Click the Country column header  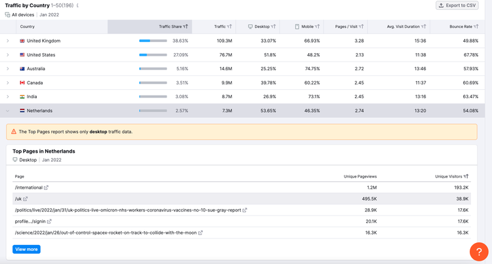28,27
